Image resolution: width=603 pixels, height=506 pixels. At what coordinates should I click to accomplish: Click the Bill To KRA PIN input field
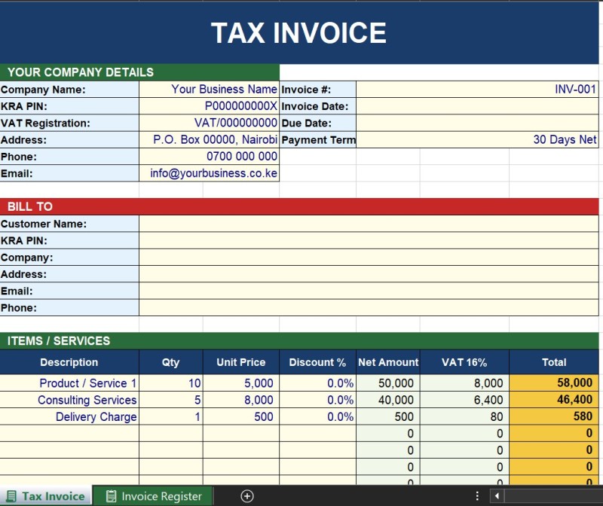pyautogui.click(x=369, y=240)
